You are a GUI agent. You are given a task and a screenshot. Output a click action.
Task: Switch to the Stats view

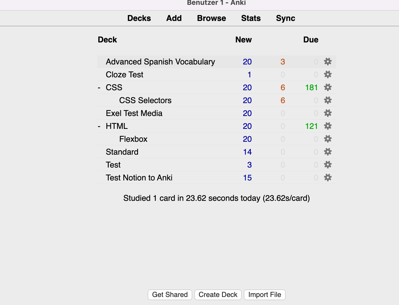tap(251, 18)
